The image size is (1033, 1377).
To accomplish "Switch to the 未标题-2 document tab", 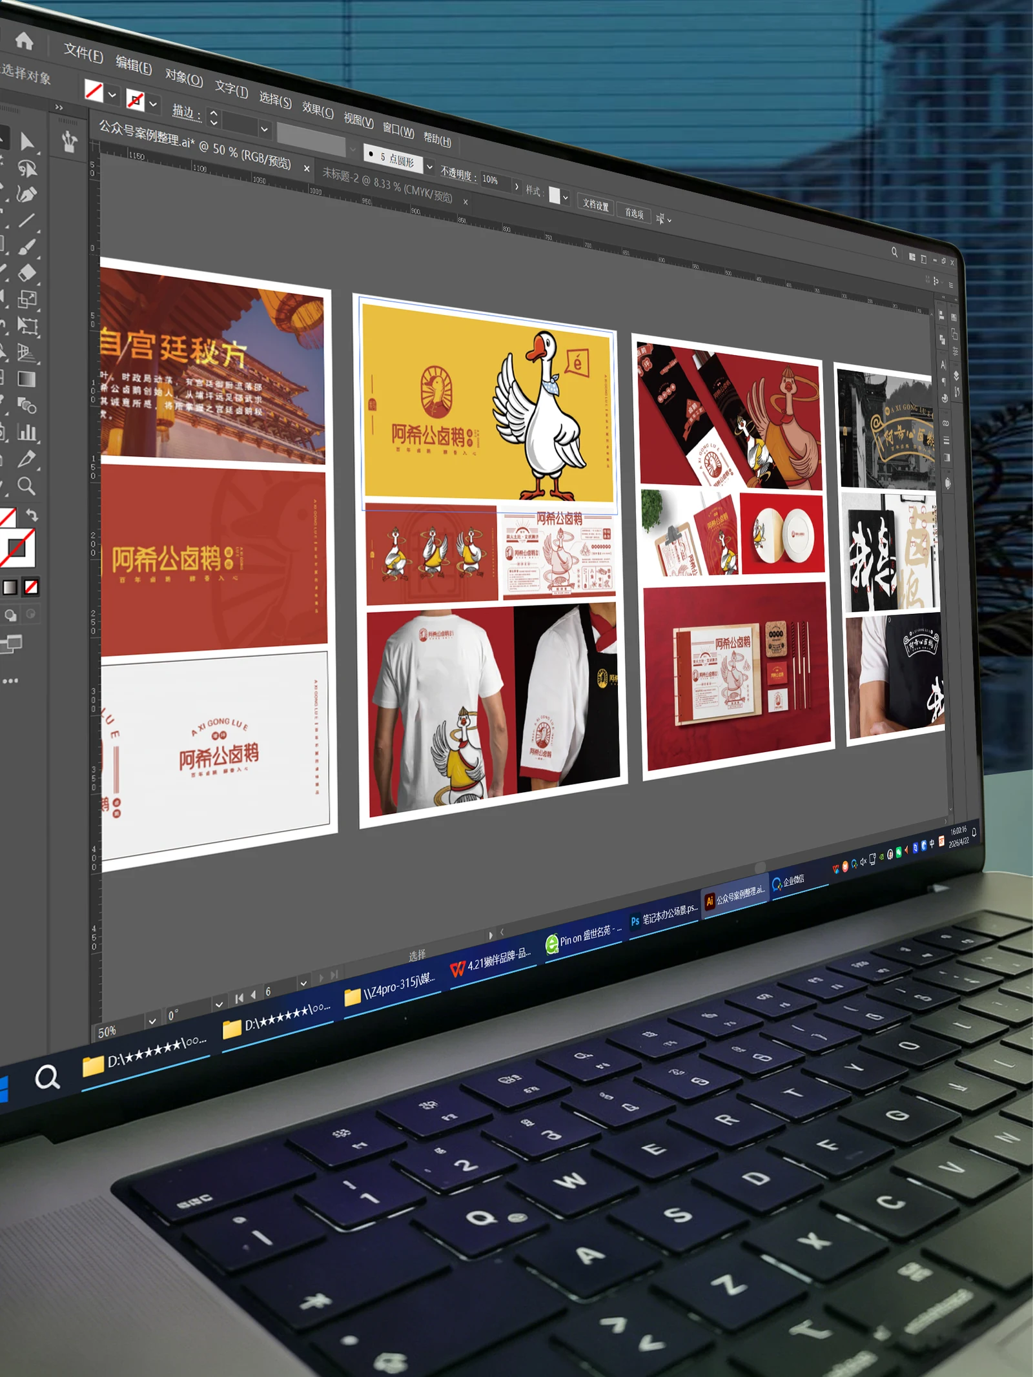I will pos(387,184).
